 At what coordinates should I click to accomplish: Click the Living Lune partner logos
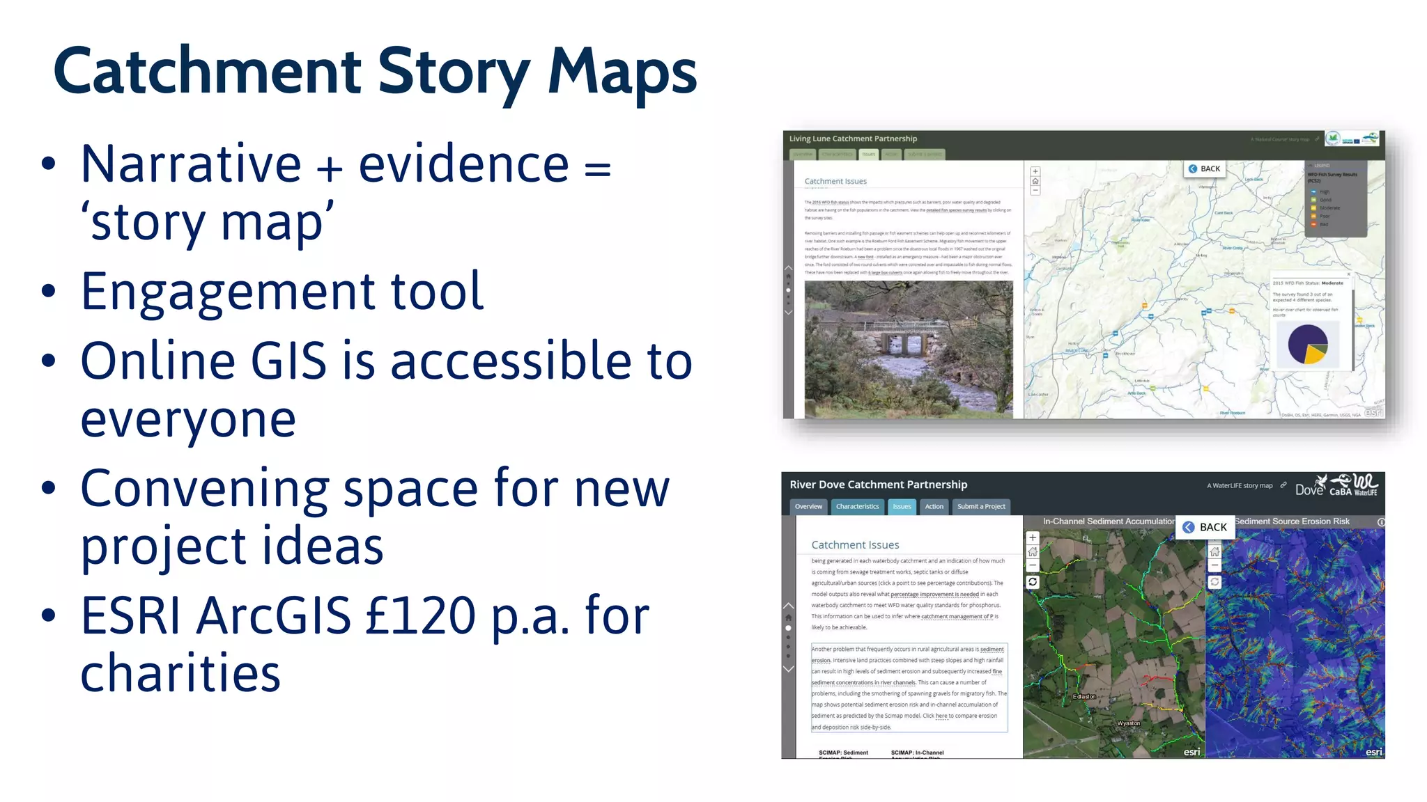pos(1352,139)
